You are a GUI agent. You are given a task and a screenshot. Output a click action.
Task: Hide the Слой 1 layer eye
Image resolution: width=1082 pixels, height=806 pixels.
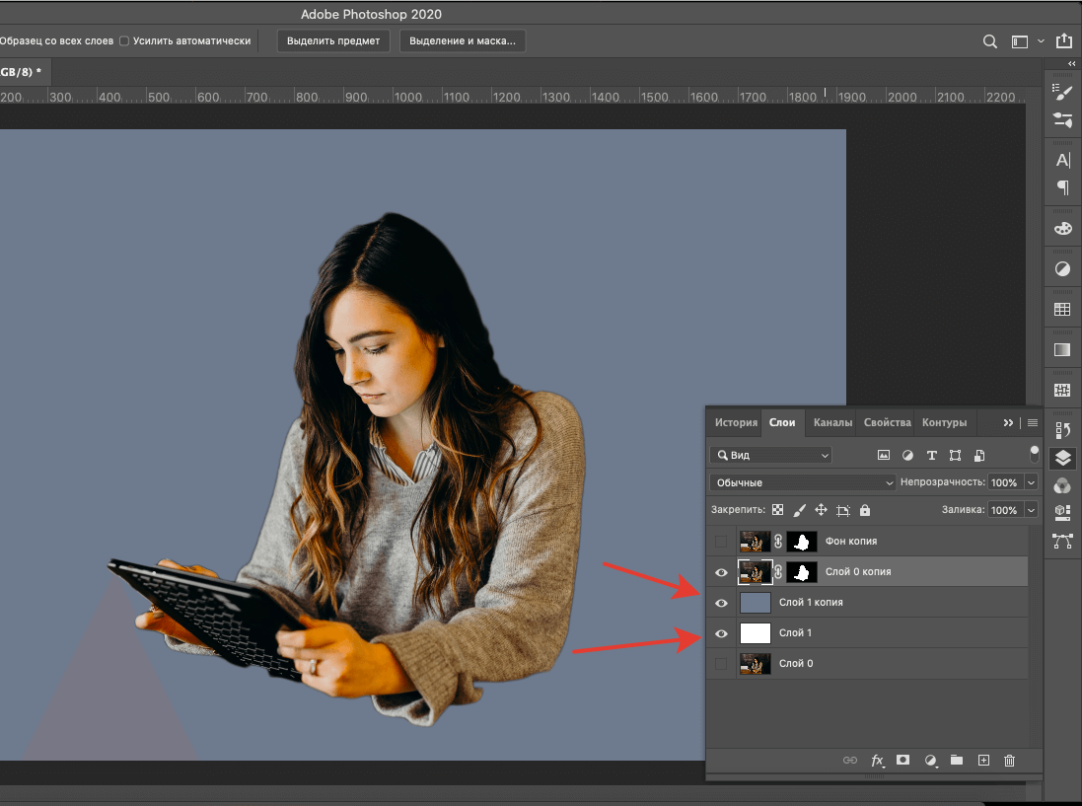[x=721, y=633]
